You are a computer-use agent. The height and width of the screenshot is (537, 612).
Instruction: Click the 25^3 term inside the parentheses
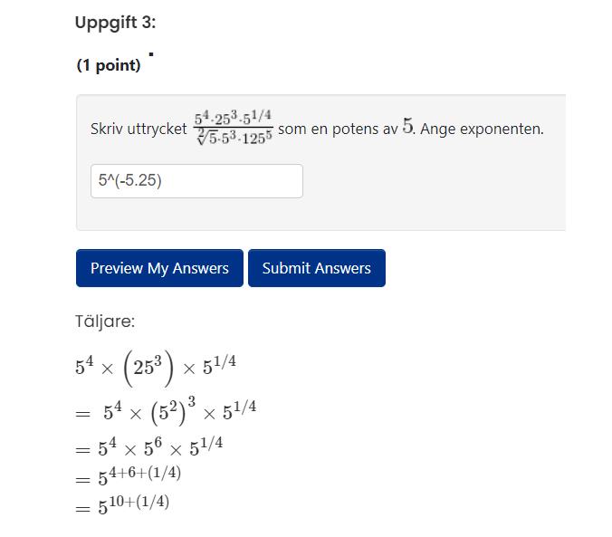(148, 367)
